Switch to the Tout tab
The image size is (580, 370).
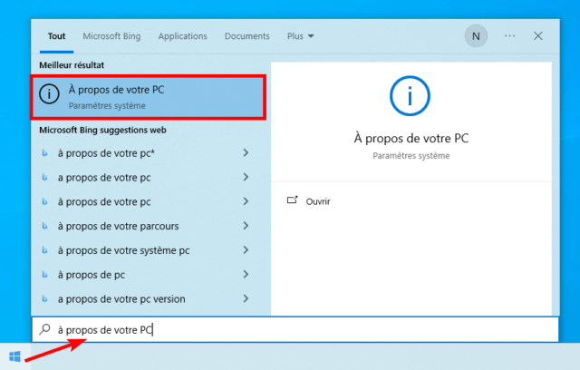tap(56, 36)
